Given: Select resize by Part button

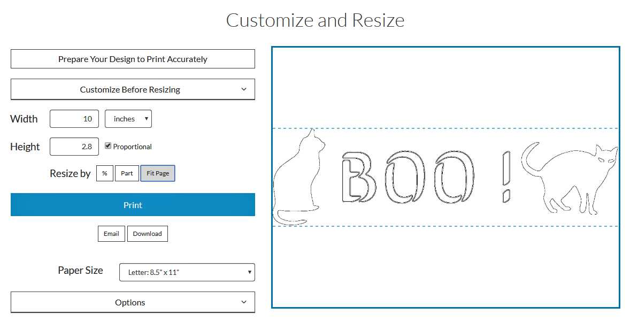Looking at the screenshot, I should click(127, 173).
